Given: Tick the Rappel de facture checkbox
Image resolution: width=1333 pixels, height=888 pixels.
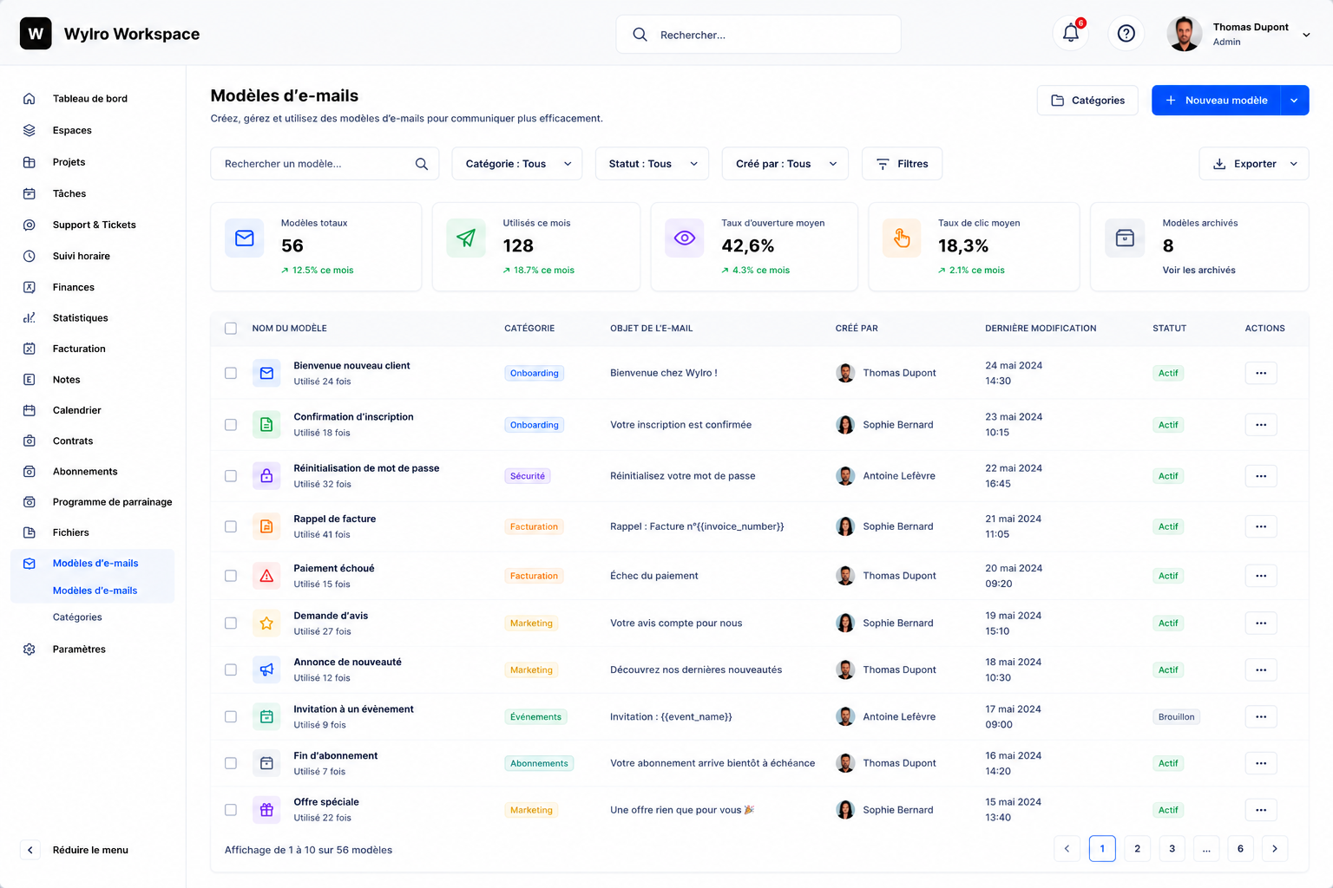Looking at the screenshot, I should (231, 526).
